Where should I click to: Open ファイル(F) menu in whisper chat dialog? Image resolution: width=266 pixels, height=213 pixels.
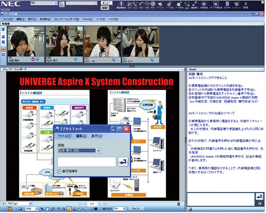pyautogui.click(x=64, y=136)
